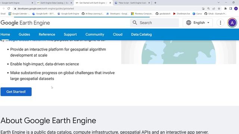Viewport: 239px width, 134px height.
Task: Focus the site Search field
Action: (x=155, y=23)
